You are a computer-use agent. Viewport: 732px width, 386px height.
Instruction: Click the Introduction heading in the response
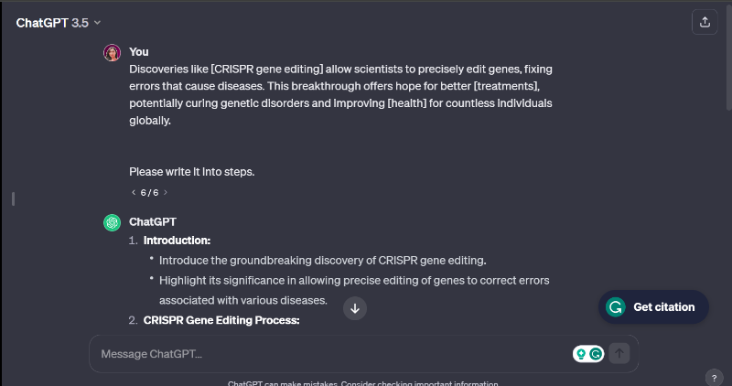click(x=177, y=241)
